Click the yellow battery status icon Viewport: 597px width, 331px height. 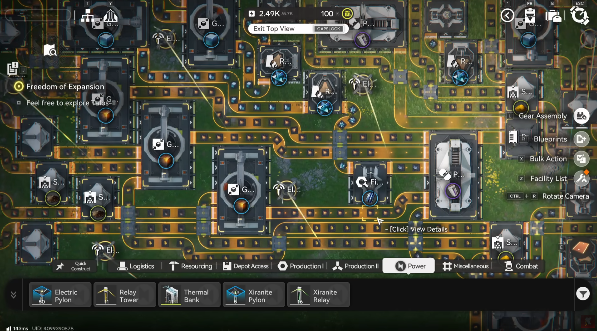pyautogui.click(x=347, y=14)
